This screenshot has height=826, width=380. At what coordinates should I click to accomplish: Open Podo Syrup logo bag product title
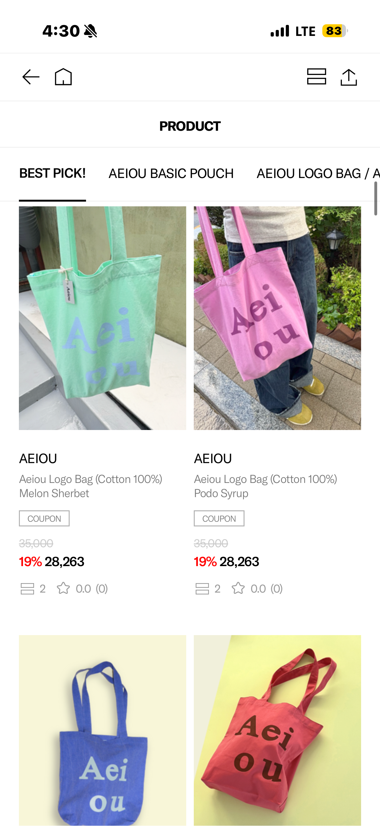(x=266, y=486)
